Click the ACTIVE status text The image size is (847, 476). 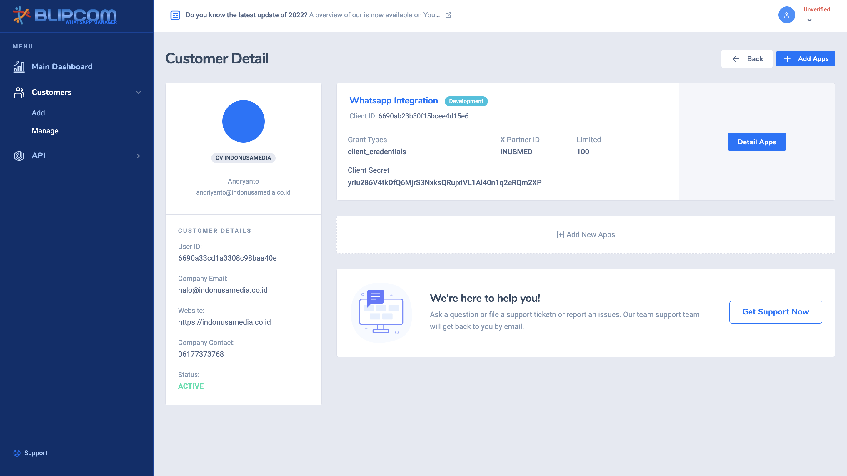tap(191, 386)
